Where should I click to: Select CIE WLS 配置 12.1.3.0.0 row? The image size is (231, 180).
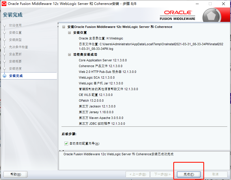click(96, 95)
